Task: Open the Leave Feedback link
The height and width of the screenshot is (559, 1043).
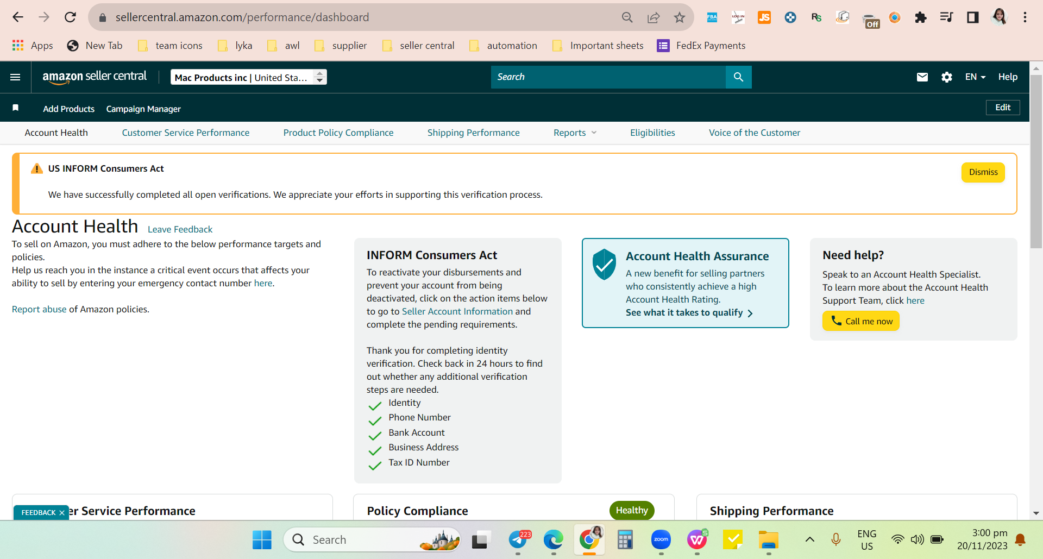Action: [180, 229]
